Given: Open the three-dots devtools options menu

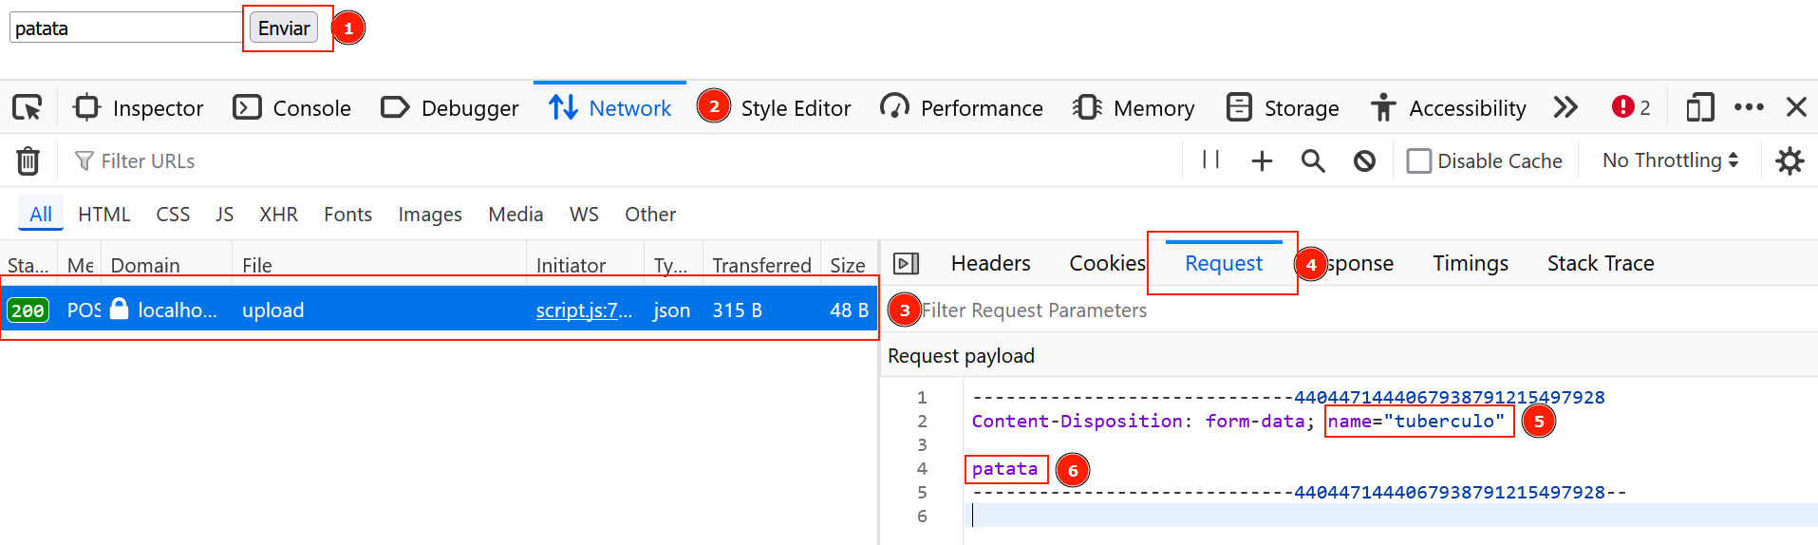Looking at the screenshot, I should (x=1749, y=107).
